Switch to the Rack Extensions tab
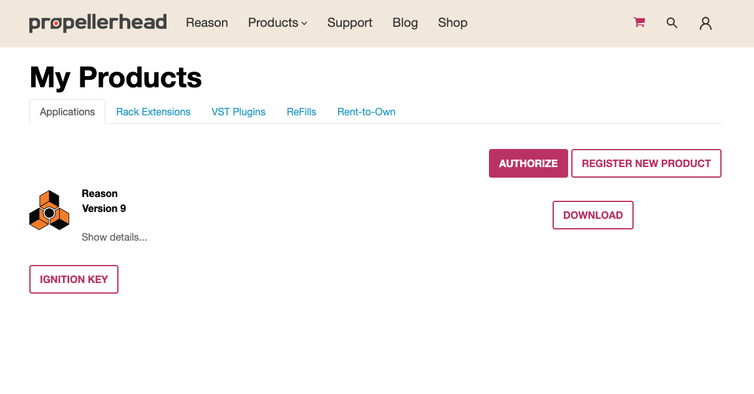Image resolution: width=754 pixels, height=394 pixels. pos(153,112)
